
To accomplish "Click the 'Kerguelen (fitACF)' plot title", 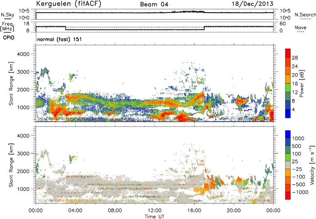I will click(x=68, y=4).
